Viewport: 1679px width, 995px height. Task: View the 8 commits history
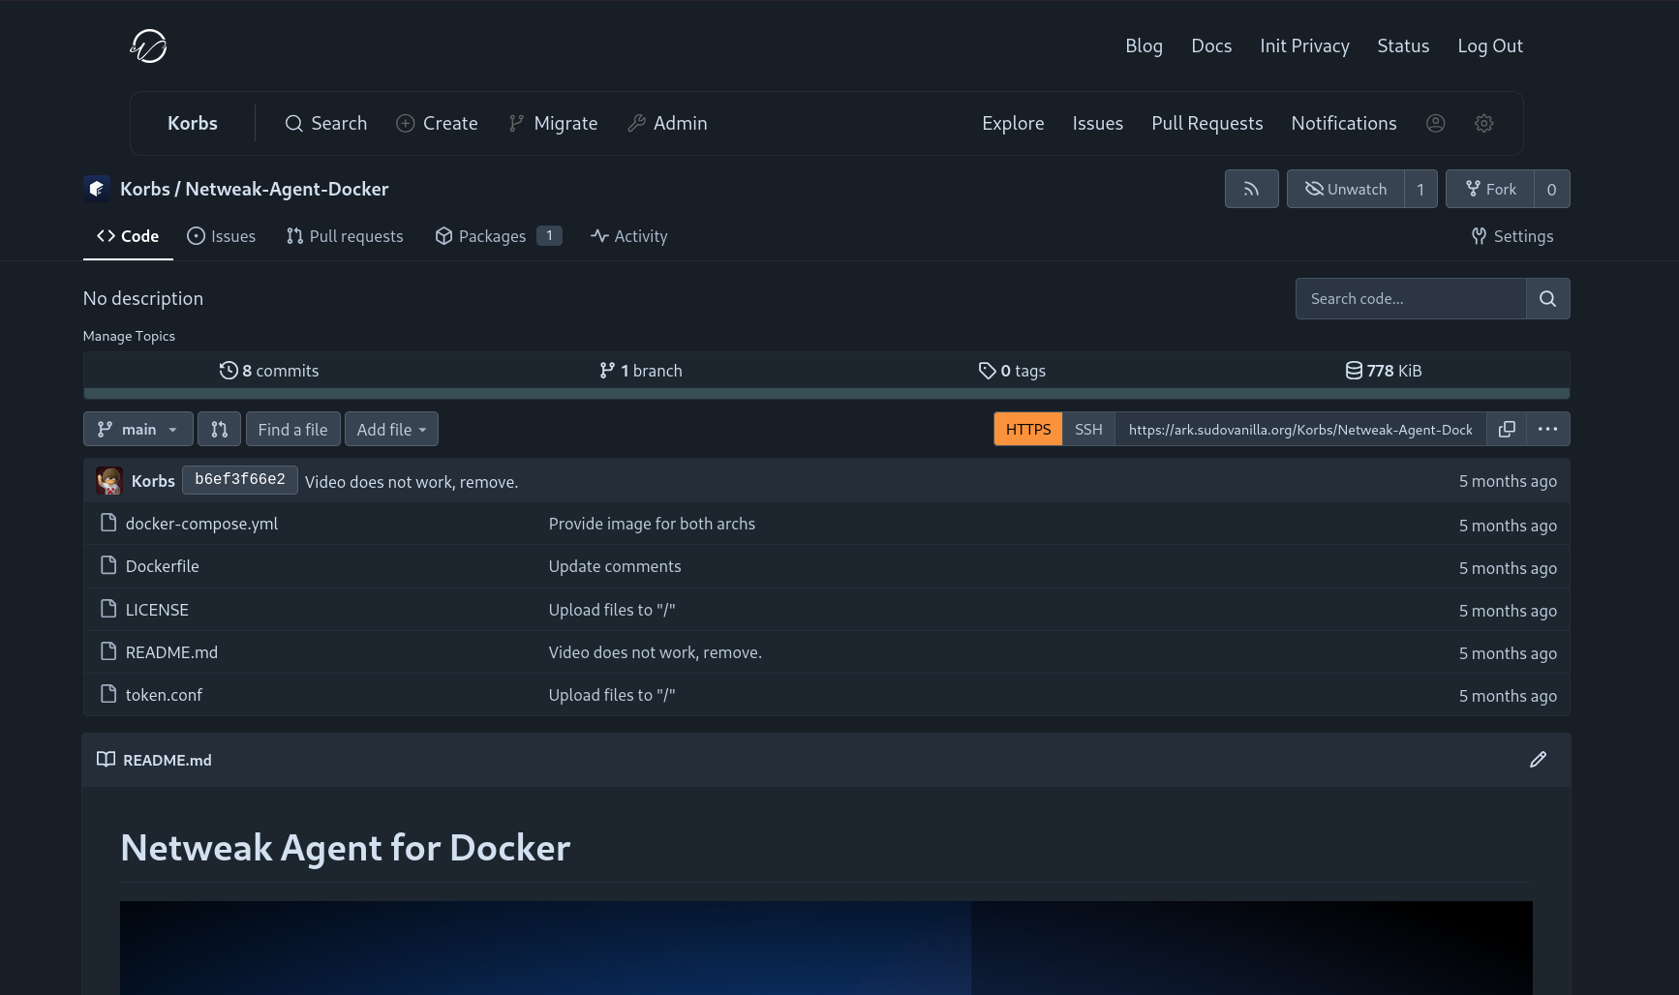tap(269, 370)
